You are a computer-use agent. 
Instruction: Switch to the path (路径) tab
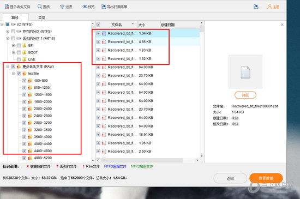15,17
